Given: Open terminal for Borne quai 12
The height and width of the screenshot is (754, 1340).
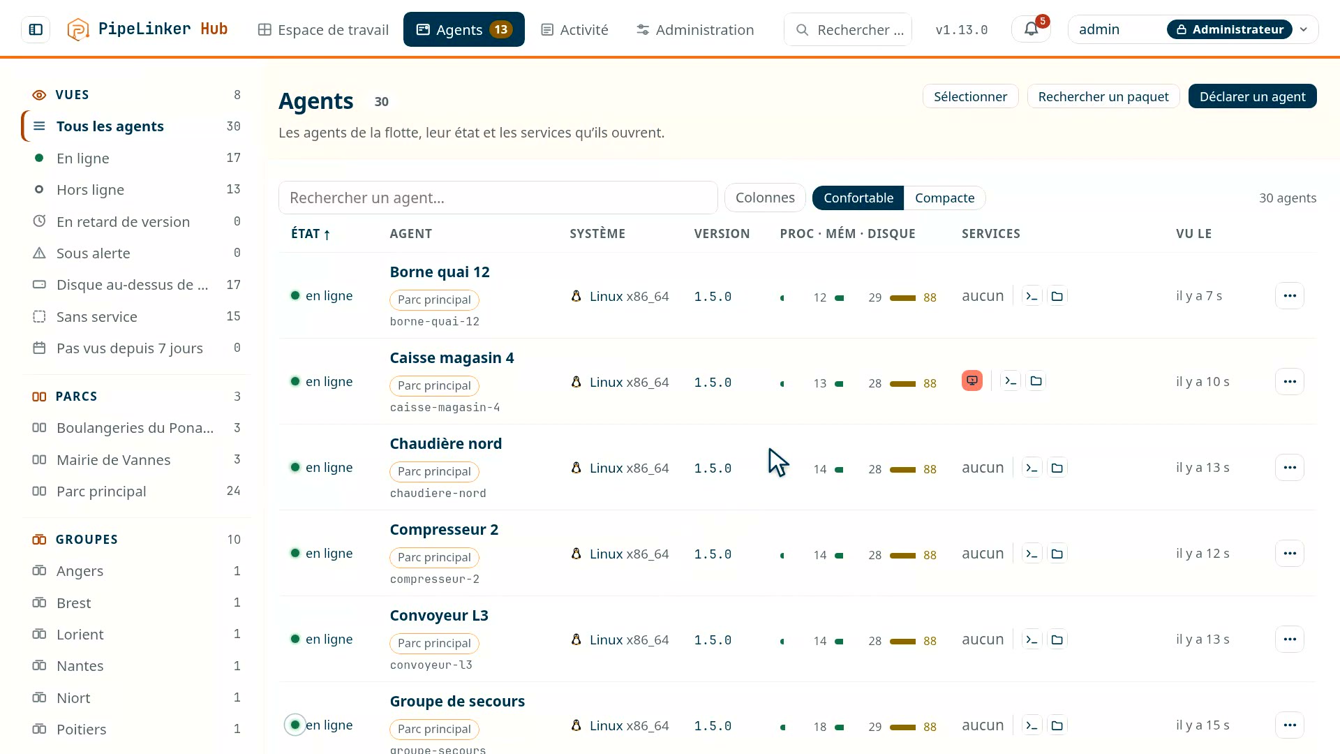Looking at the screenshot, I should coord(1032,296).
